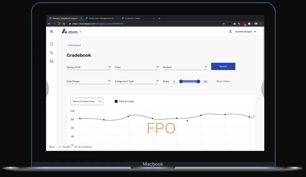This screenshot has height=177, width=306.
Task: Open the Class dropdown
Action: (137, 67)
